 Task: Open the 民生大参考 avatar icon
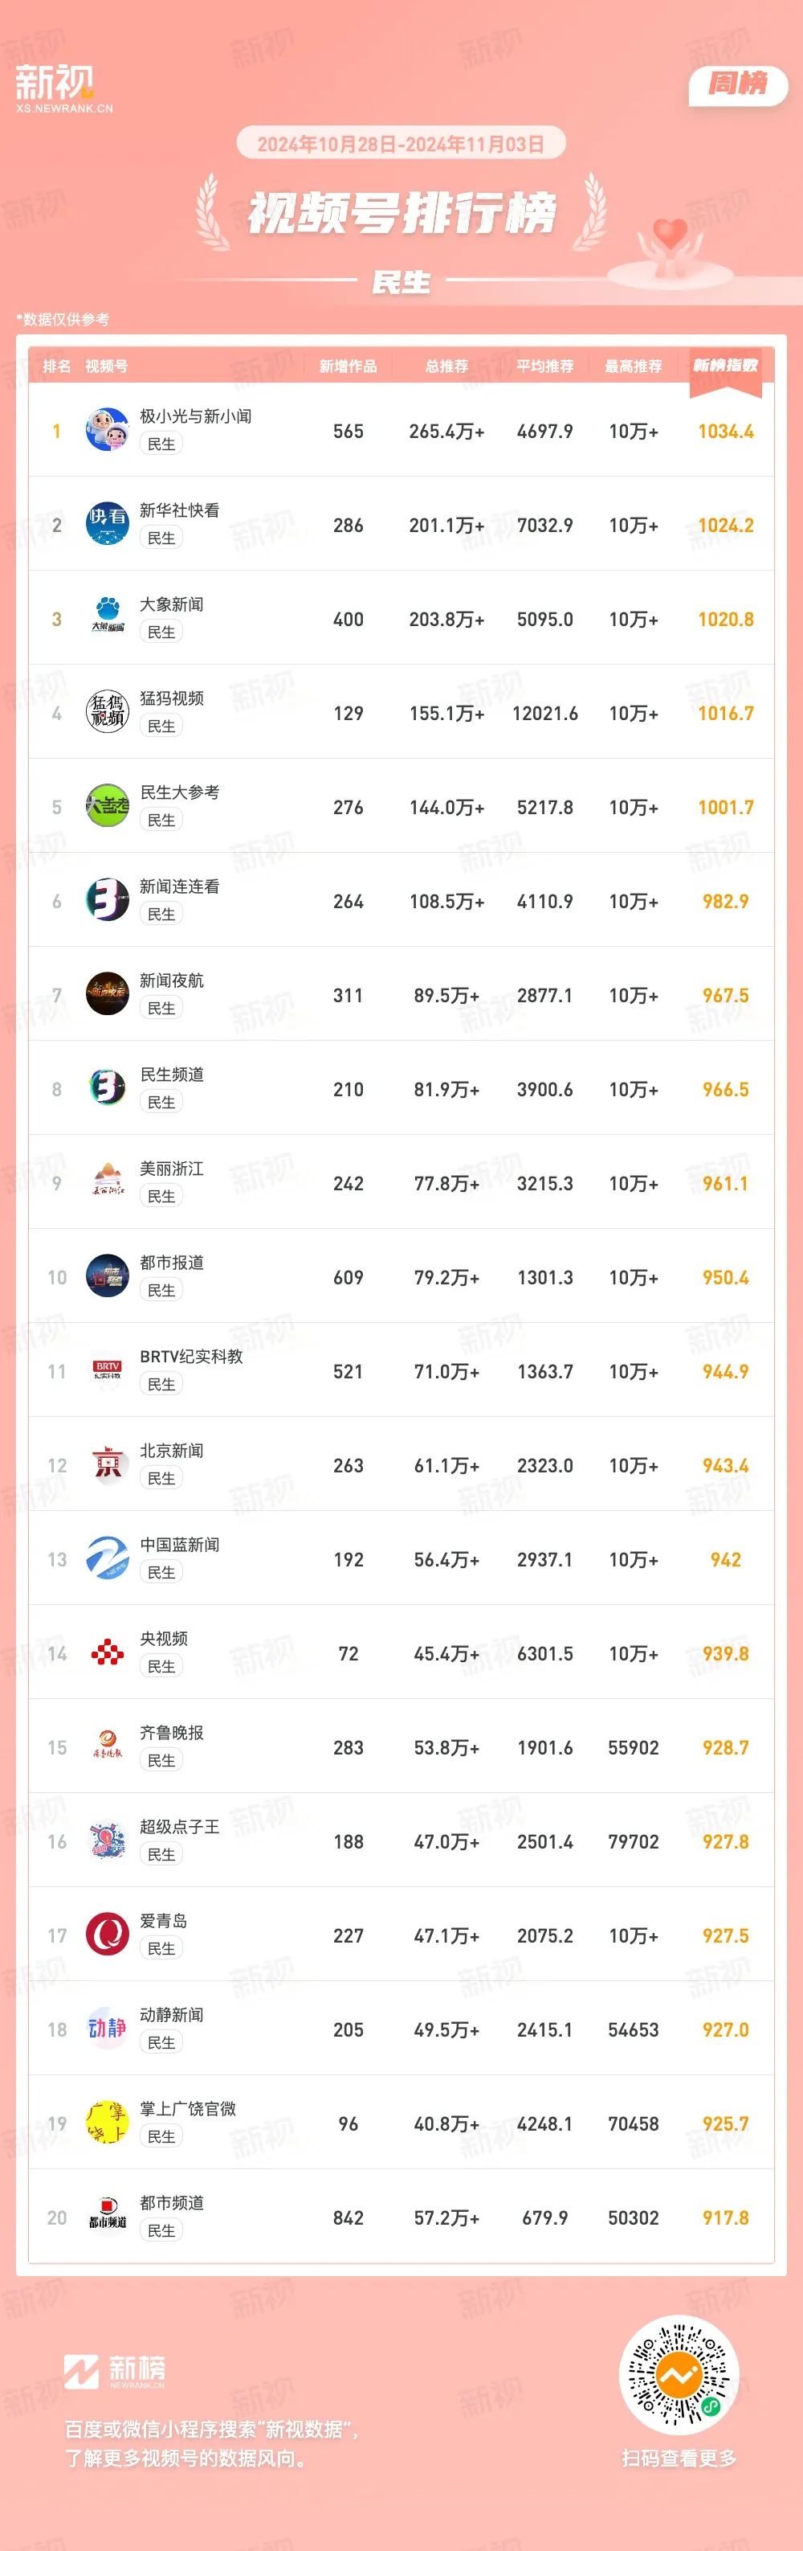click(x=107, y=805)
